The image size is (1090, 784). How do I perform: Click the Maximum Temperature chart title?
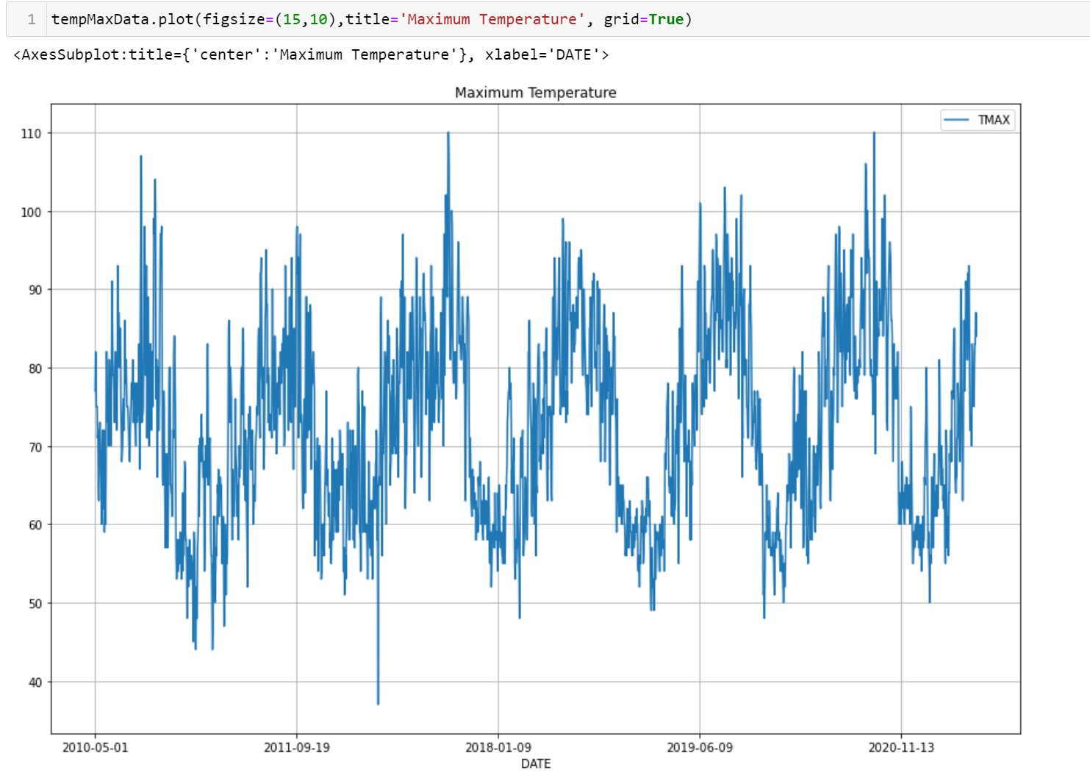[535, 93]
